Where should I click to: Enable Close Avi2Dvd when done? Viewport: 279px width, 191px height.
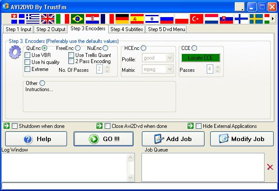tap(107, 126)
